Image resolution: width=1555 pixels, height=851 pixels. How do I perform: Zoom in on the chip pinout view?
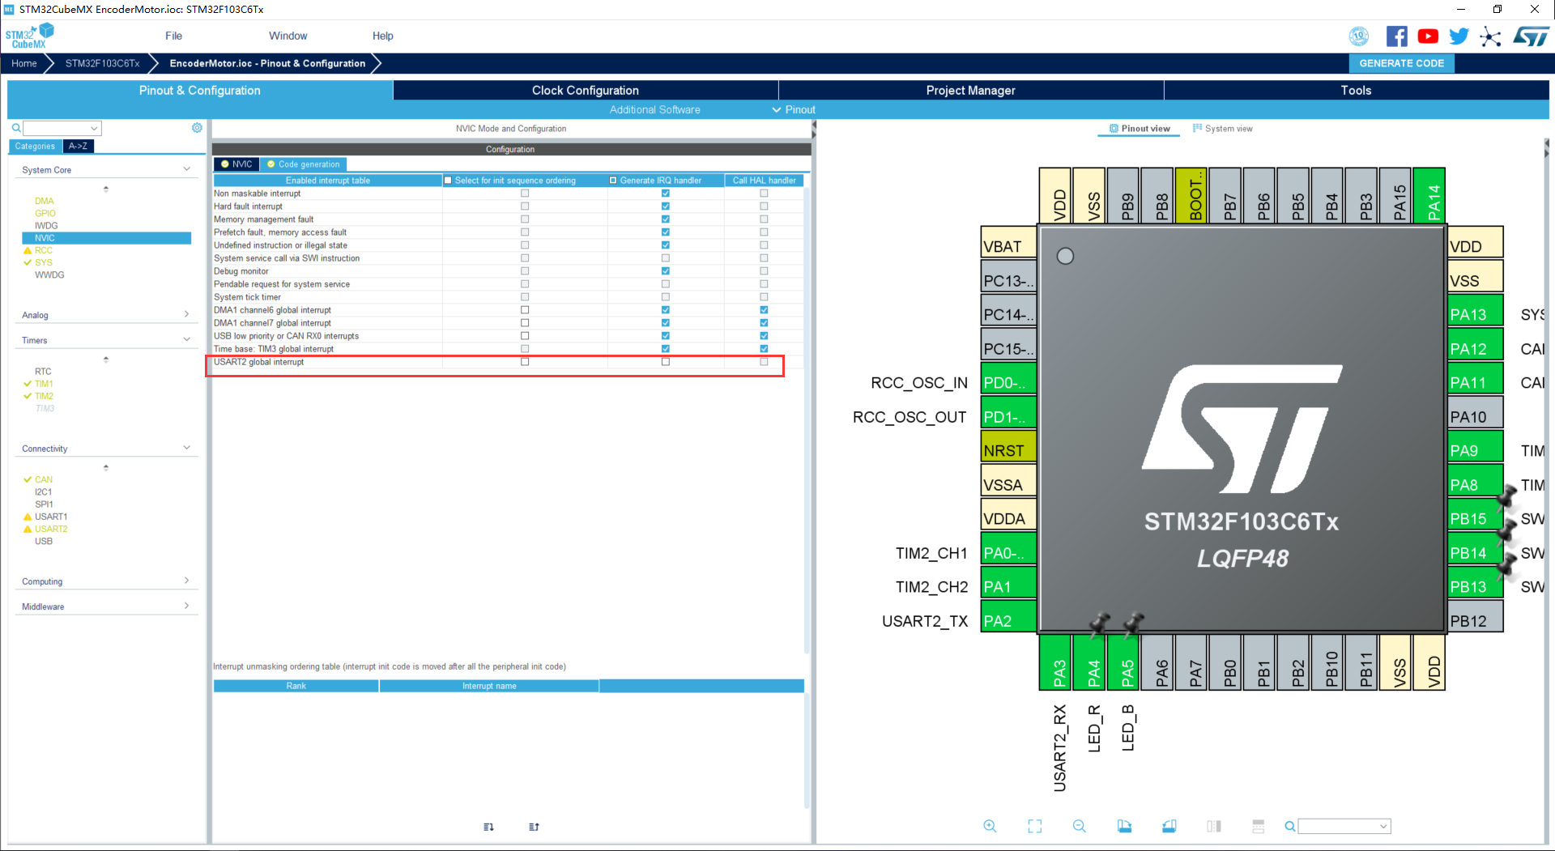tap(990, 826)
